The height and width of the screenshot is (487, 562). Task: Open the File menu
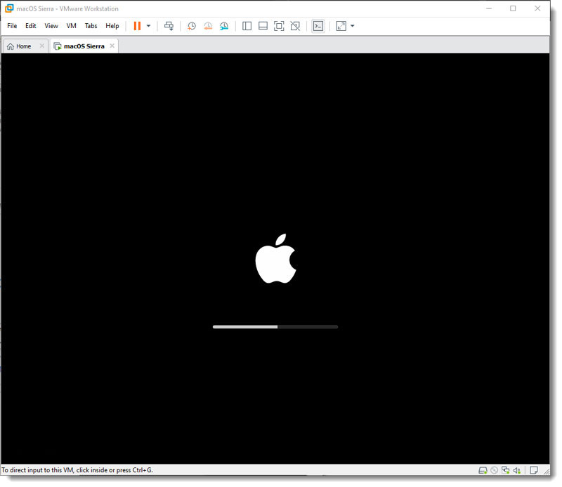click(12, 26)
